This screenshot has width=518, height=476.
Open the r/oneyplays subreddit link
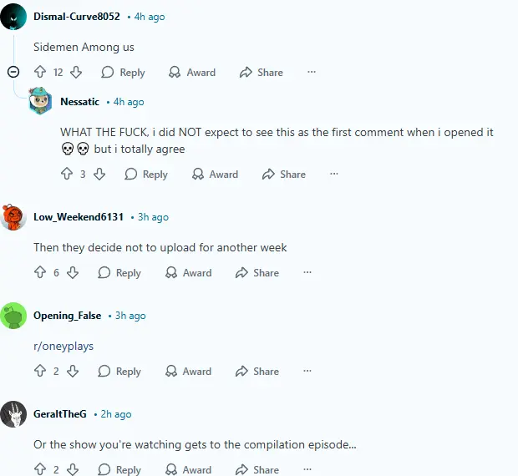pyautogui.click(x=63, y=346)
